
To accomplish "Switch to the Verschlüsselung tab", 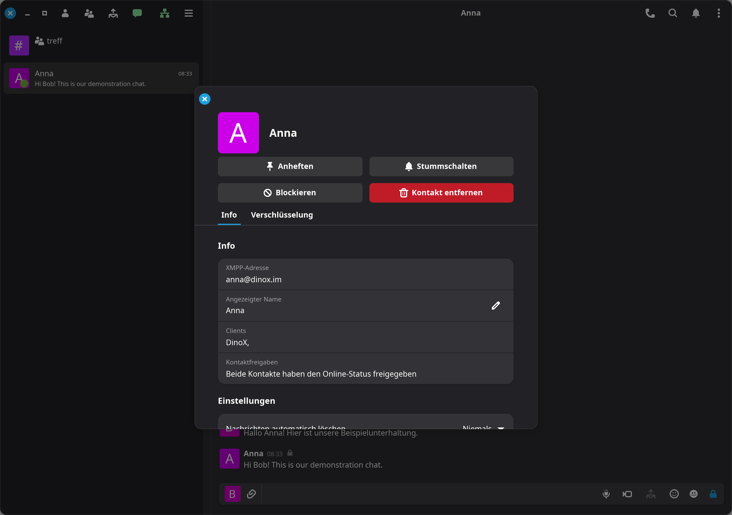I will pyautogui.click(x=282, y=215).
